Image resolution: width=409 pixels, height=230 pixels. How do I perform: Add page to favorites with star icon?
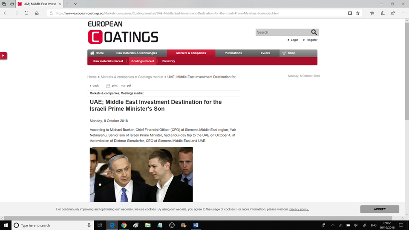[357, 13]
